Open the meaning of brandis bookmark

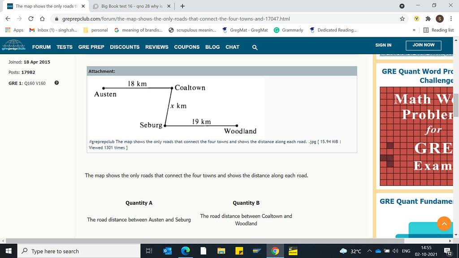pos(139,30)
